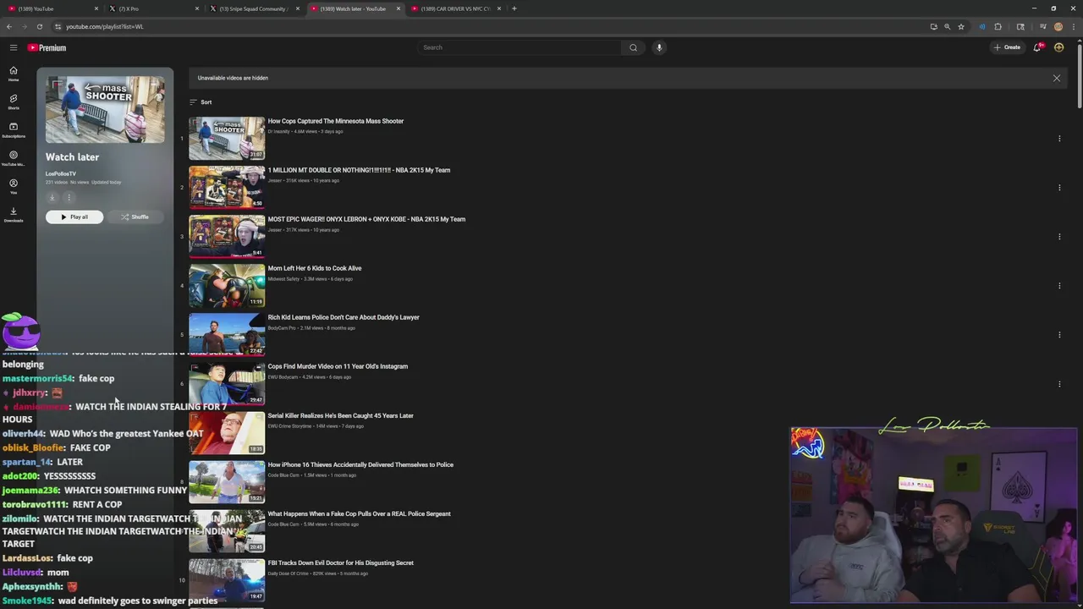Click the Dr Insanity channel name
Image resolution: width=1083 pixels, height=609 pixels.
(x=278, y=131)
